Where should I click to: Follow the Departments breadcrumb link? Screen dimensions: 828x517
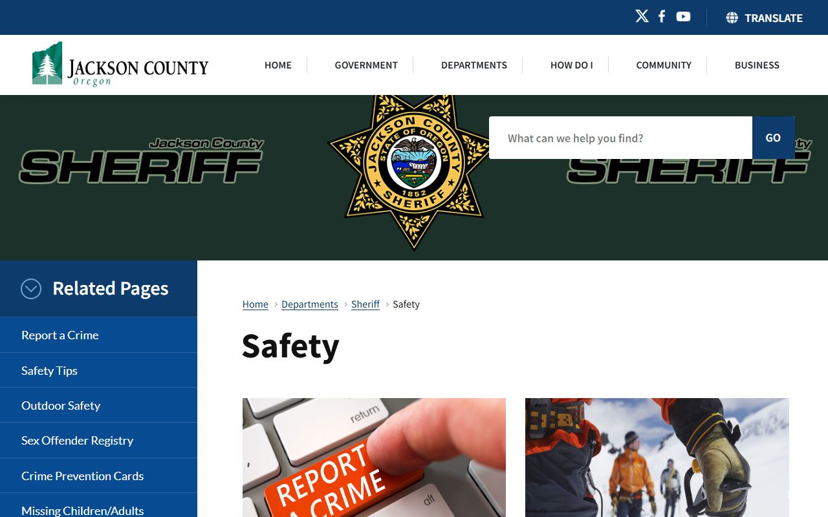click(310, 304)
